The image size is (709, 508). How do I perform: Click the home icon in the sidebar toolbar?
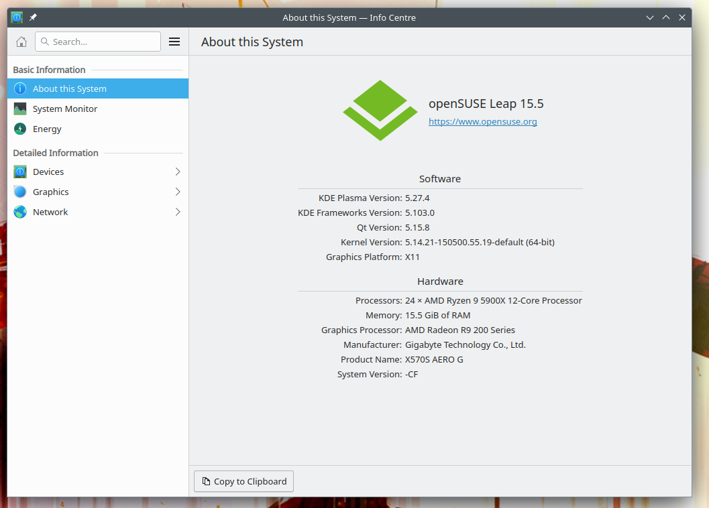click(21, 42)
